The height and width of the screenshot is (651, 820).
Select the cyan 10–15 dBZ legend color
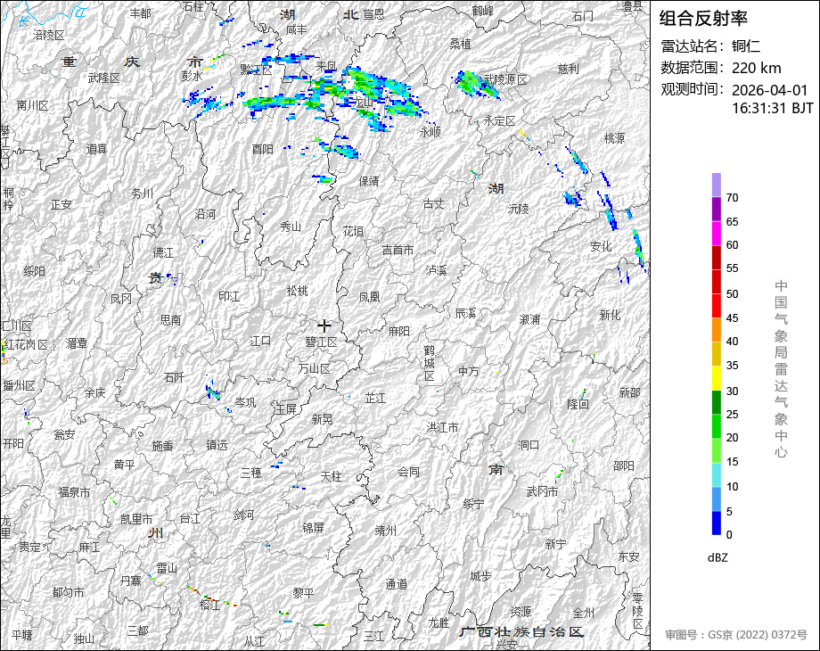coord(716,474)
